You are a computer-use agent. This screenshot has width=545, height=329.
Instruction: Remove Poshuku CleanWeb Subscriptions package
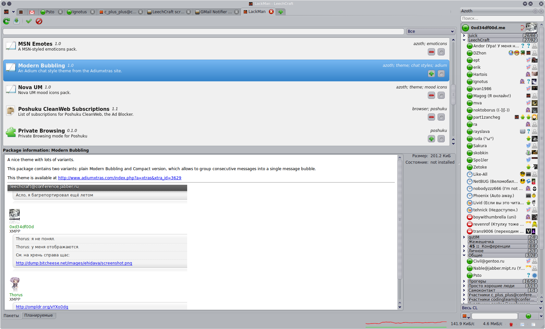click(431, 117)
